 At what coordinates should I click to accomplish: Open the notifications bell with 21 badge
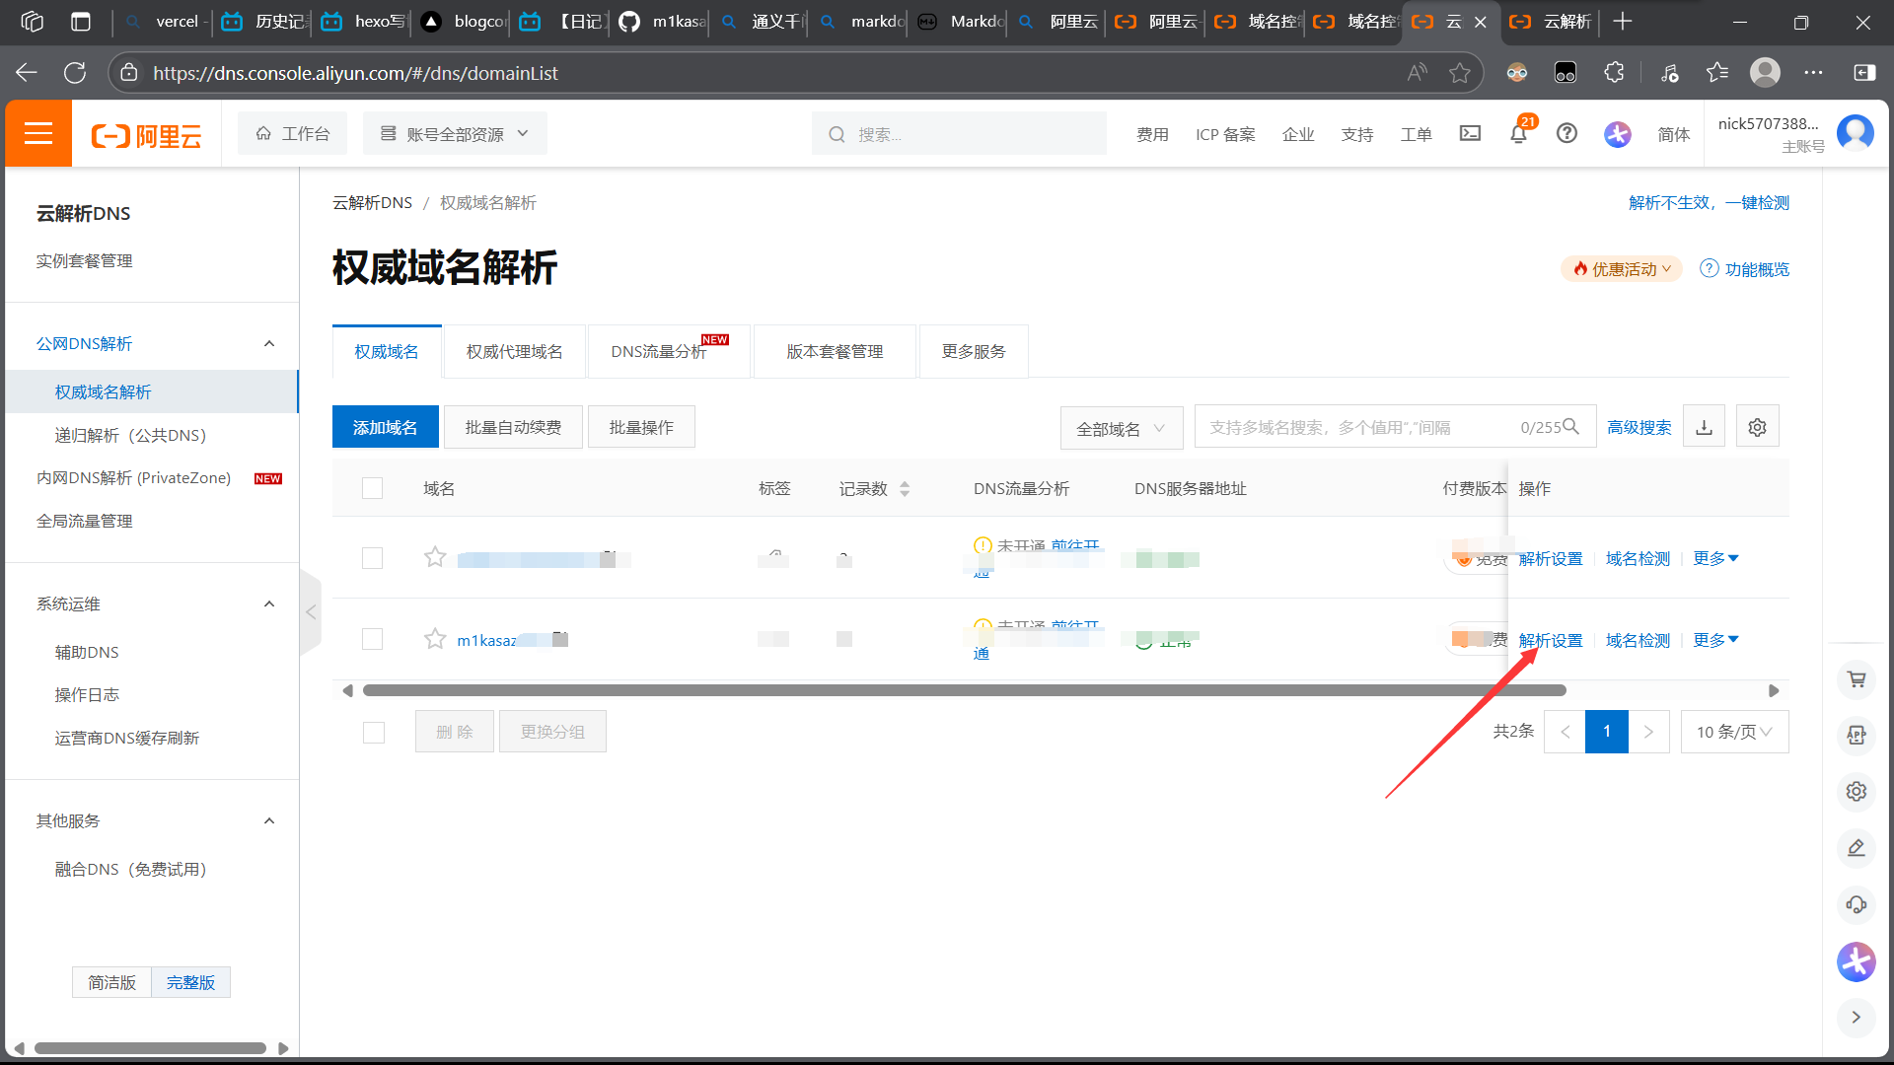[1519, 133]
